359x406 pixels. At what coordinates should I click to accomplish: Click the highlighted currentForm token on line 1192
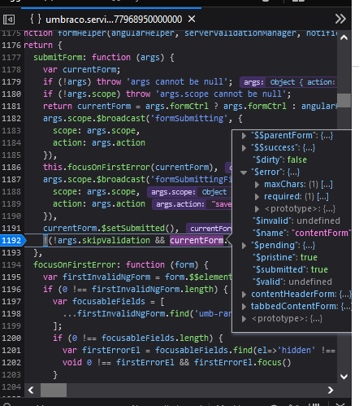(x=197, y=240)
